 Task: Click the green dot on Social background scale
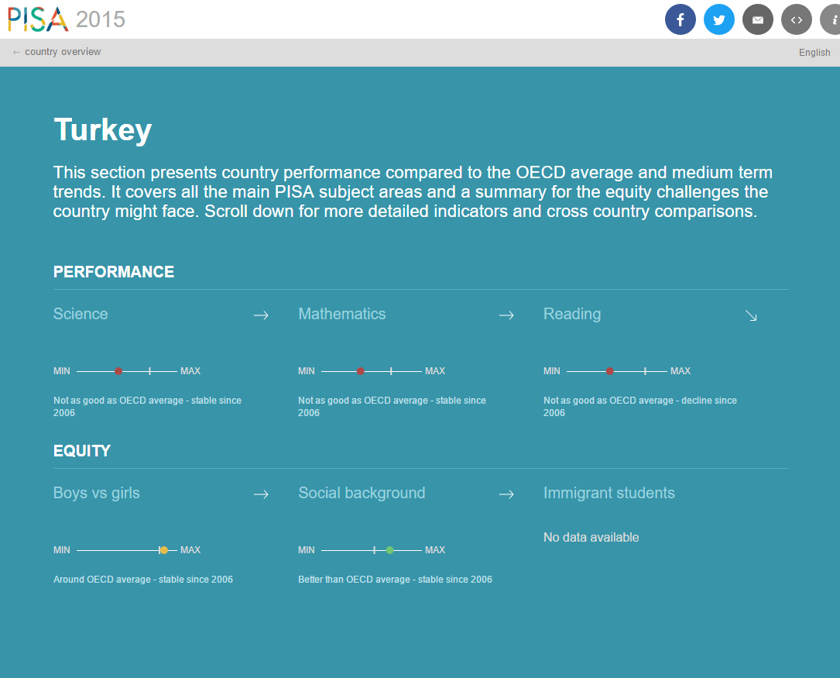point(389,550)
